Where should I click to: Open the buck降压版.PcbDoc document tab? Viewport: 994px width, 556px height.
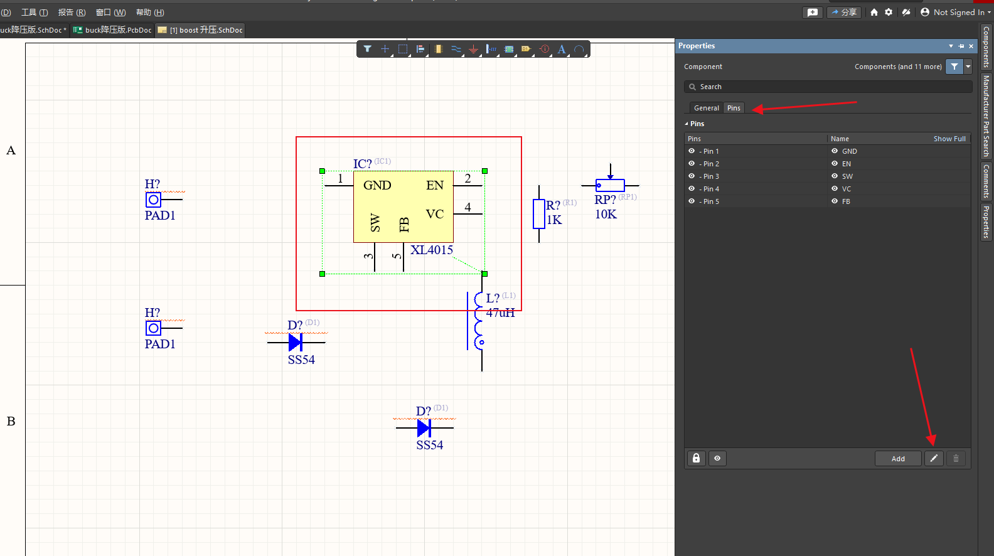(113, 30)
